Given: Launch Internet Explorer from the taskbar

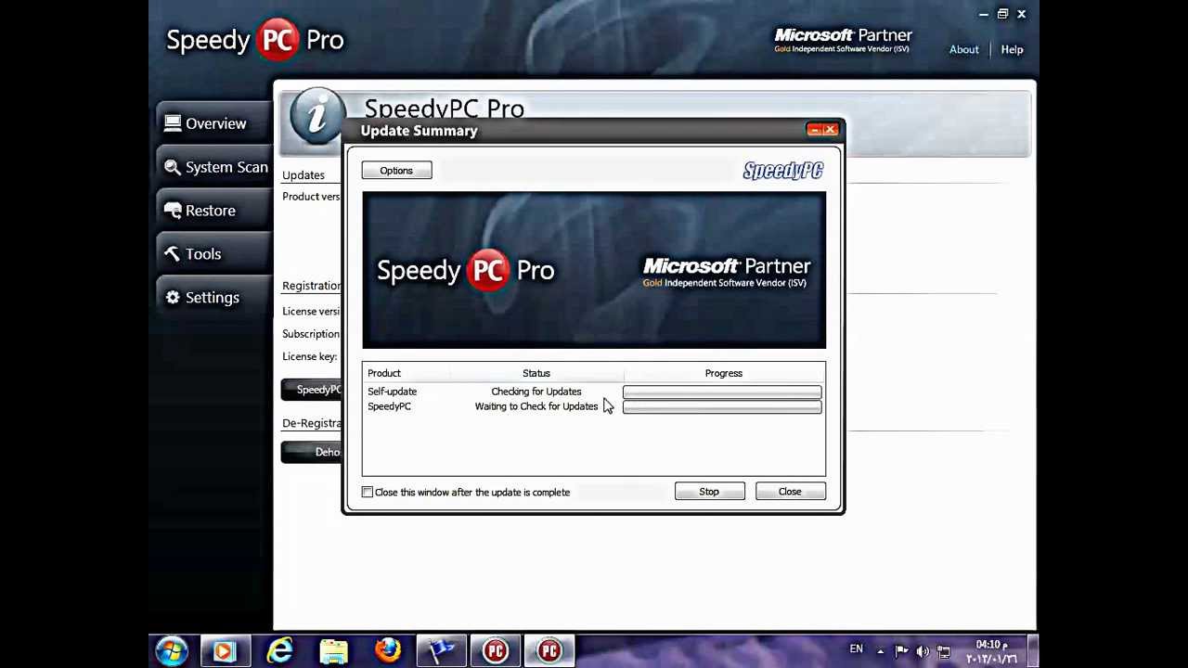Looking at the screenshot, I should pyautogui.click(x=279, y=651).
